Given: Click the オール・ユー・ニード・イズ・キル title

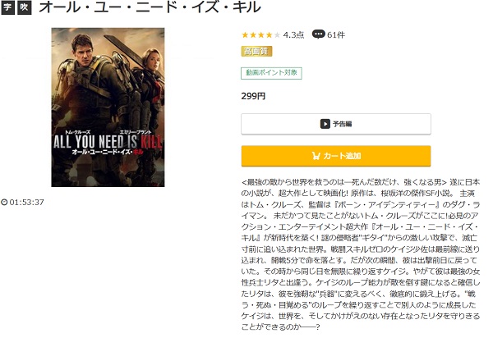Looking at the screenshot, I should coord(150,7).
